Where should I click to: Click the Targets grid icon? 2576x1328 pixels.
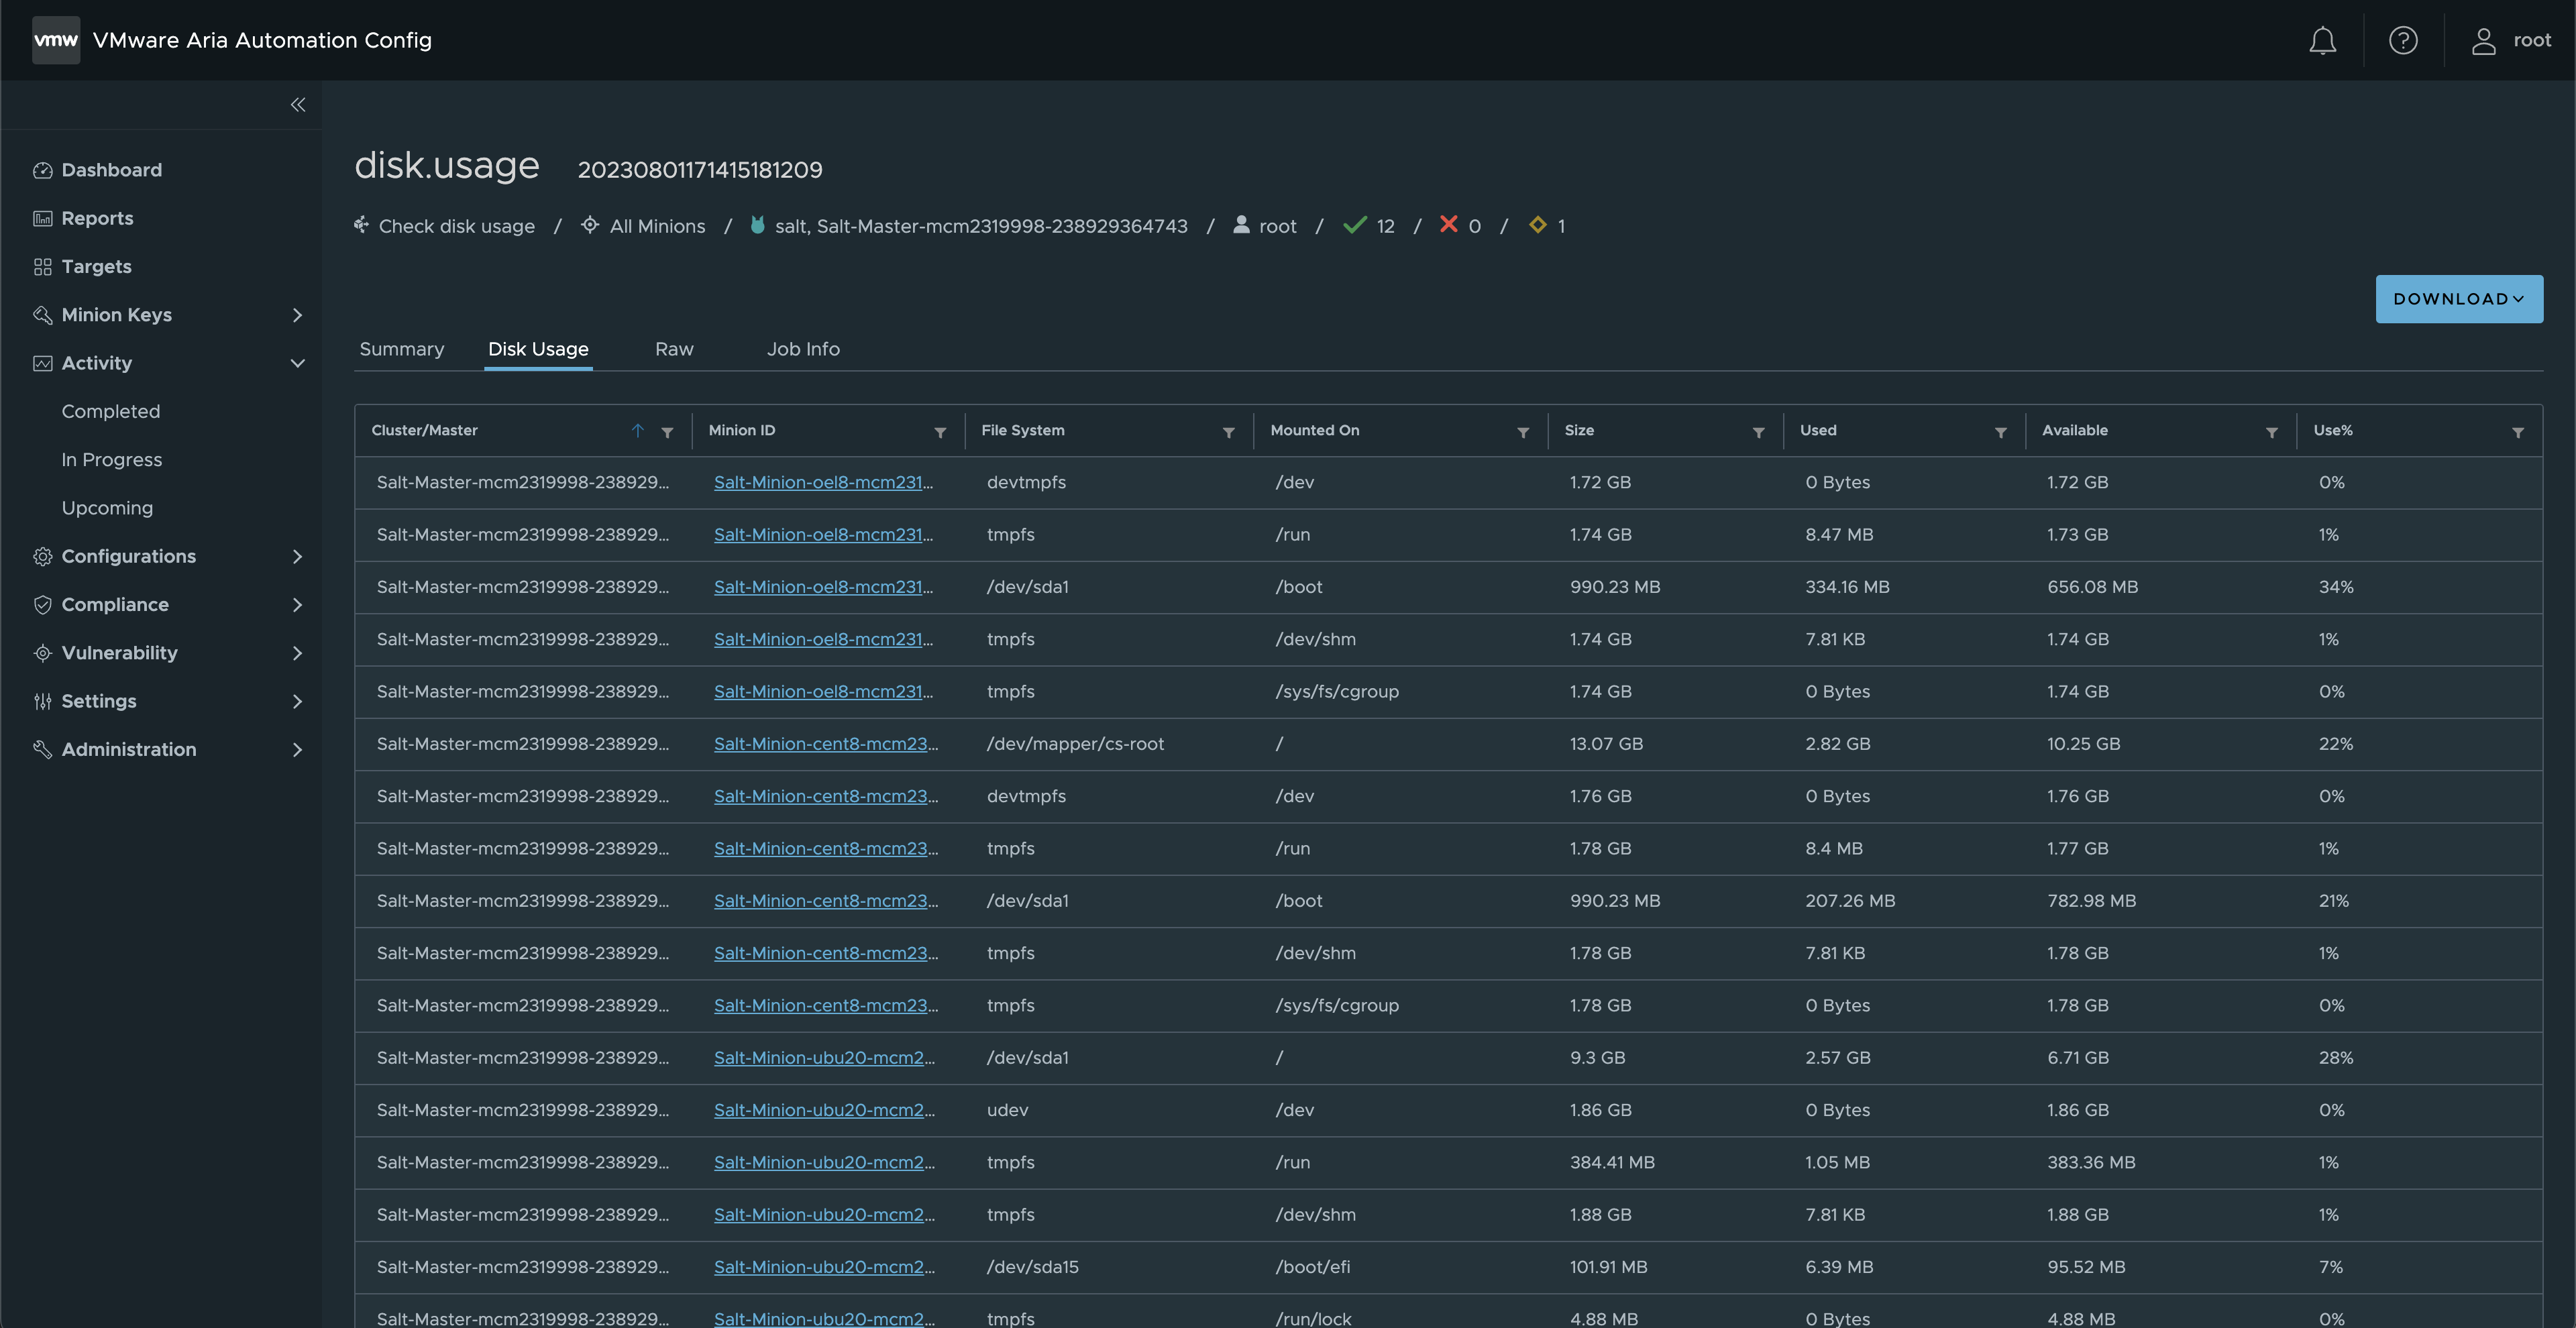tap(42, 267)
